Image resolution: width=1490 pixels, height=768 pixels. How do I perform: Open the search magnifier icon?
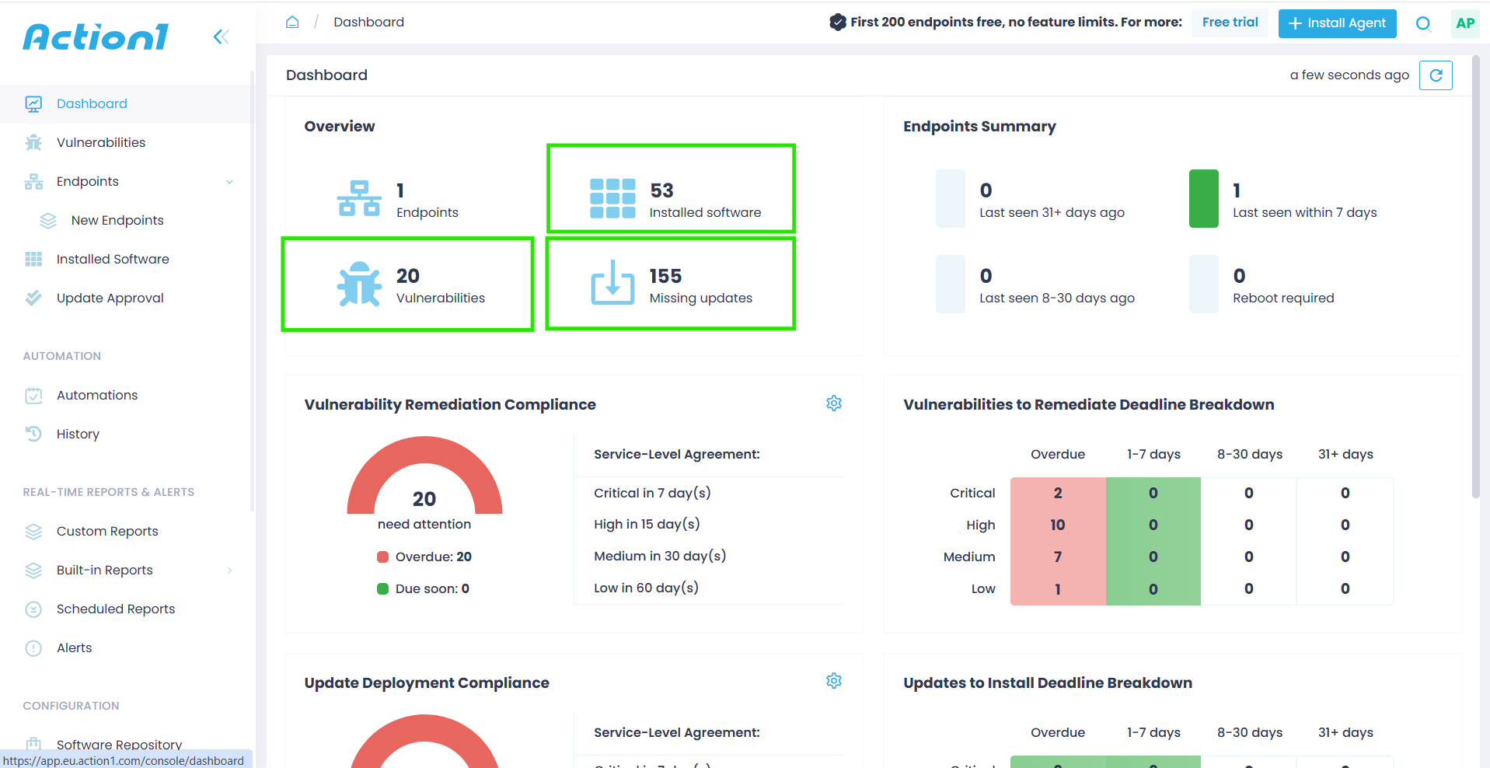[x=1422, y=23]
